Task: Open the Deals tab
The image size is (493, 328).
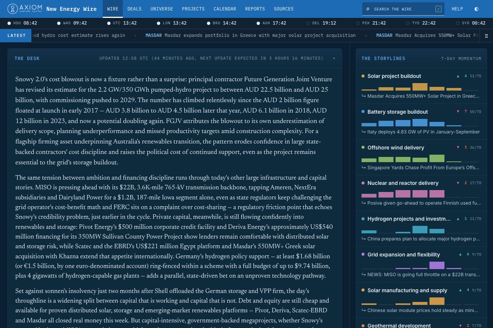Action: click(134, 9)
